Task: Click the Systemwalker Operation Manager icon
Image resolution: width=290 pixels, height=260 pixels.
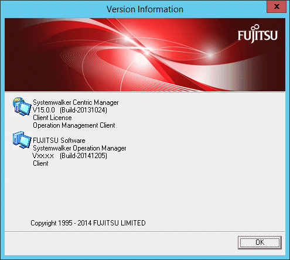Action: point(22,140)
